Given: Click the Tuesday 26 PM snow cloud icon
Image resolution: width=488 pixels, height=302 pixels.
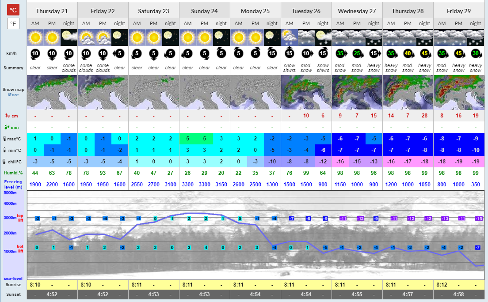Looking at the screenshot, I should coord(306,38).
